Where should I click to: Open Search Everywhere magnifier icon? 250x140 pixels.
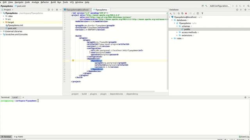pyautogui.click(x=248, y=6)
